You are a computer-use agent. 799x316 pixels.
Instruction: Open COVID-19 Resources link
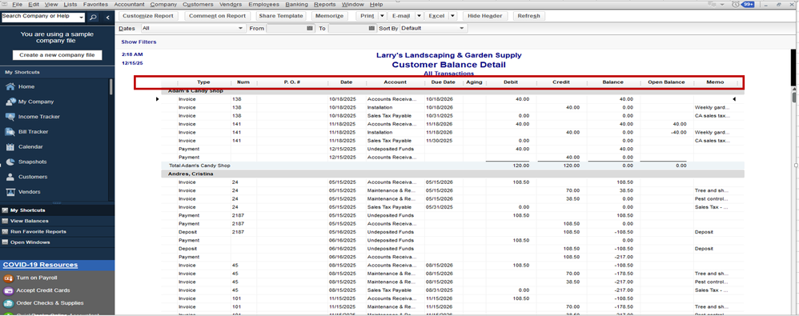pyautogui.click(x=40, y=265)
